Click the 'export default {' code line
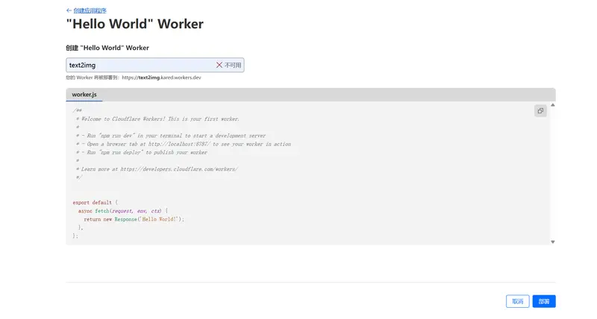The height and width of the screenshot is (319, 597). click(96, 203)
